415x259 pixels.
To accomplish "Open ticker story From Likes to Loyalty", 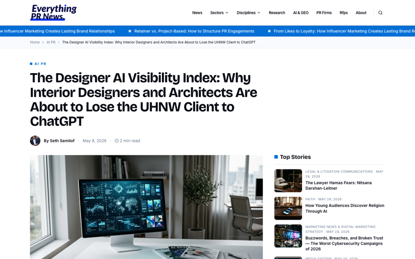I will click(344, 31).
